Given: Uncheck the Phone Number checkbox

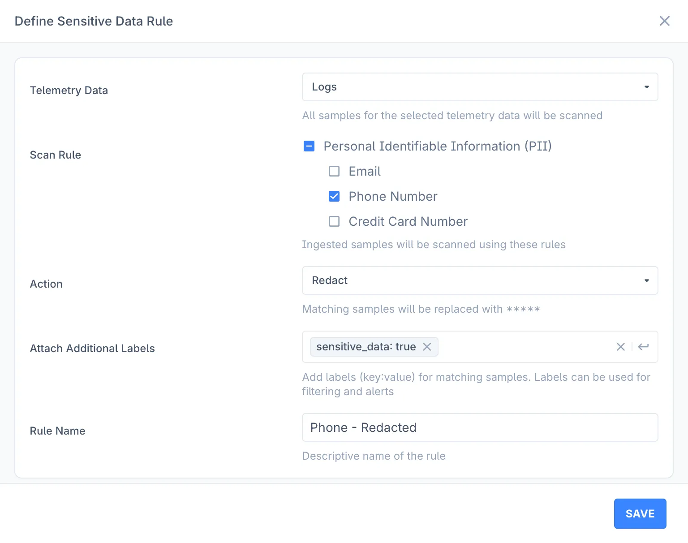Looking at the screenshot, I should 334,196.
